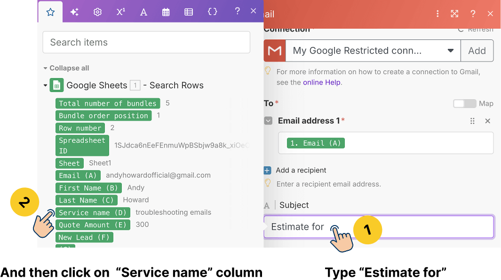Open text and binary functions tab
The image size is (501, 280).
pos(143,12)
